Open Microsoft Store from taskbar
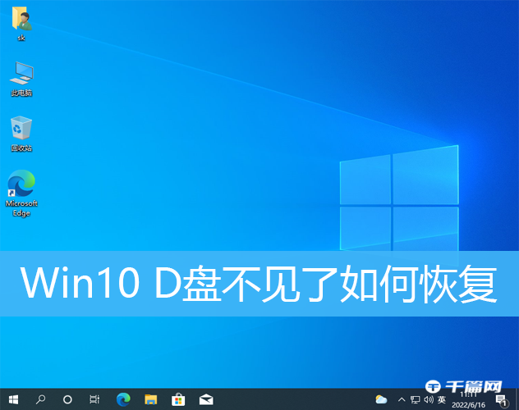The width and height of the screenshot is (519, 410). (178, 400)
